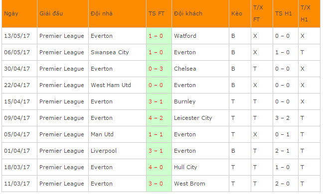Click the 3 - 2 half-time score
The height and width of the screenshot is (194, 323).
click(x=283, y=118)
